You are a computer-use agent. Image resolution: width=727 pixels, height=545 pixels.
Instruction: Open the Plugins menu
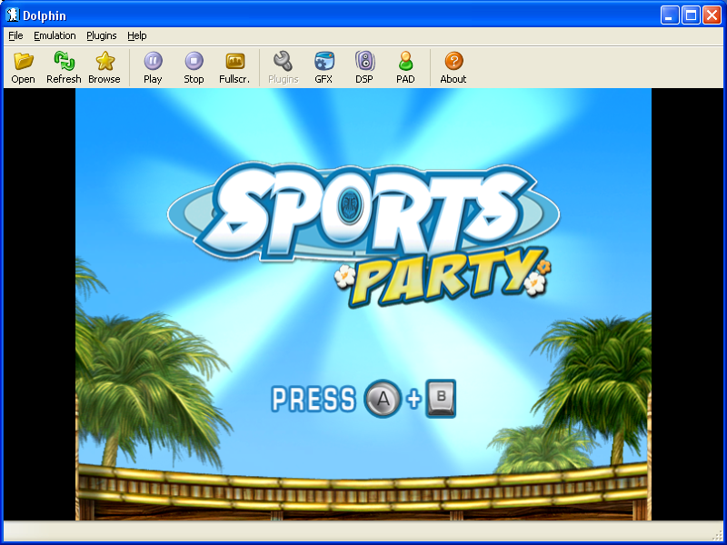[101, 35]
